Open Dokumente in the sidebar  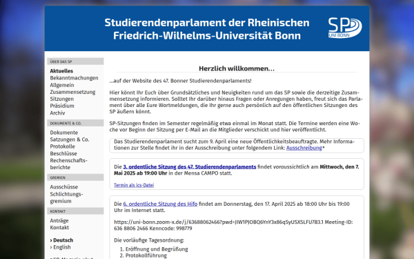click(x=64, y=133)
